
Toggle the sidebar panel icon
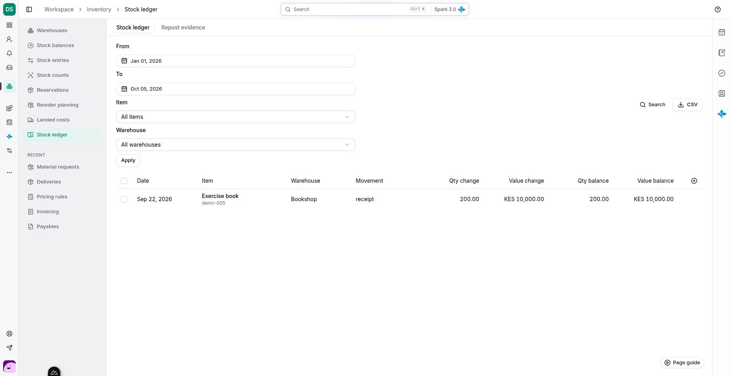click(x=29, y=9)
